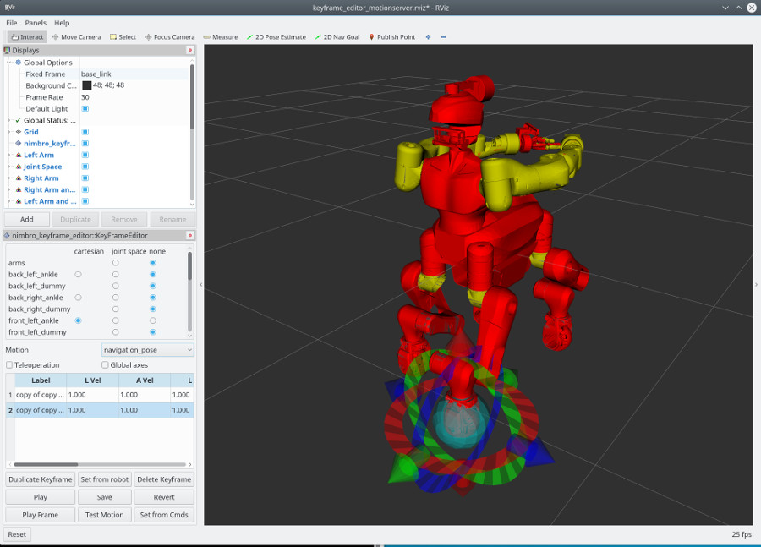
Task: Disable the Default Light checkbox
Action: 85,109
